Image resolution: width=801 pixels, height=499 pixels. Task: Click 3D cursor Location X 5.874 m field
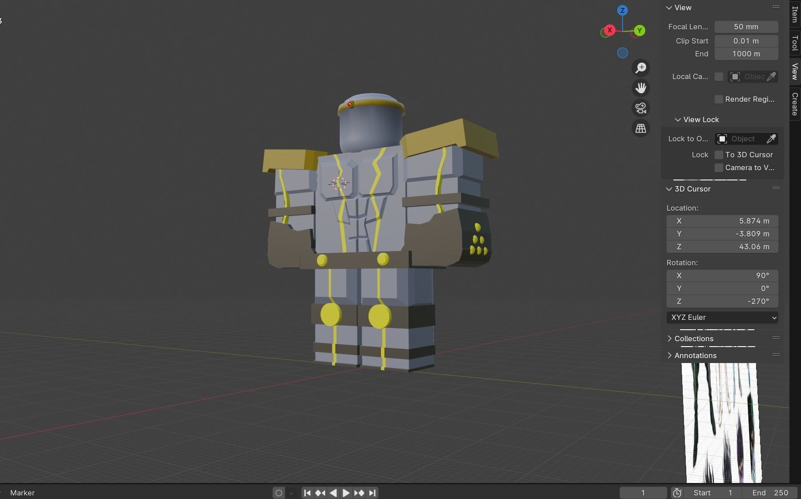tap(722, 221)
